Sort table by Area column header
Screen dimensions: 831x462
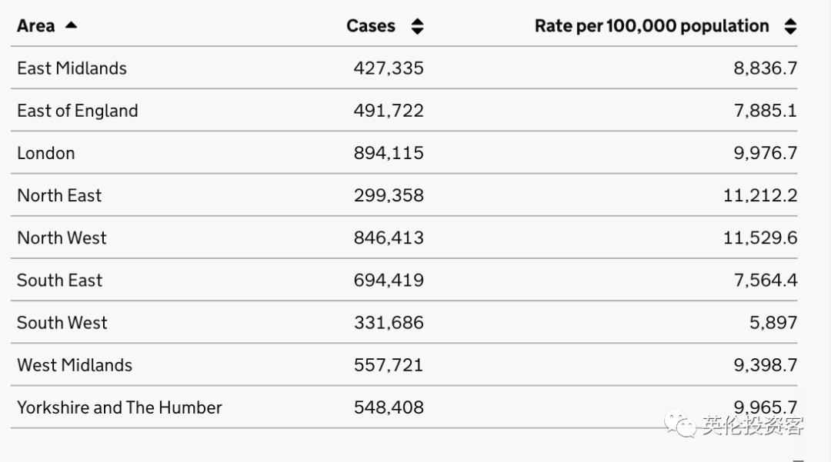[x=36, y=26]
